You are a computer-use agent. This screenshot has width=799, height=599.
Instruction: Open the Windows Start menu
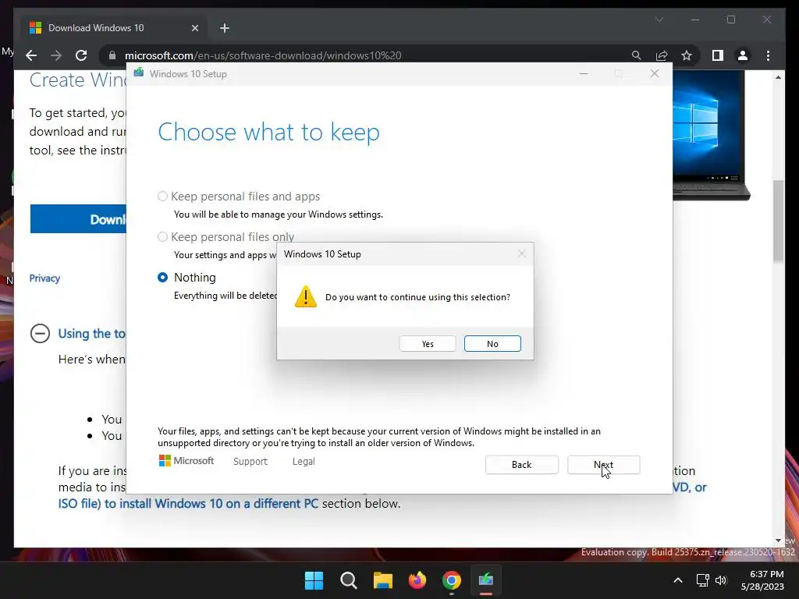point(314,580)
